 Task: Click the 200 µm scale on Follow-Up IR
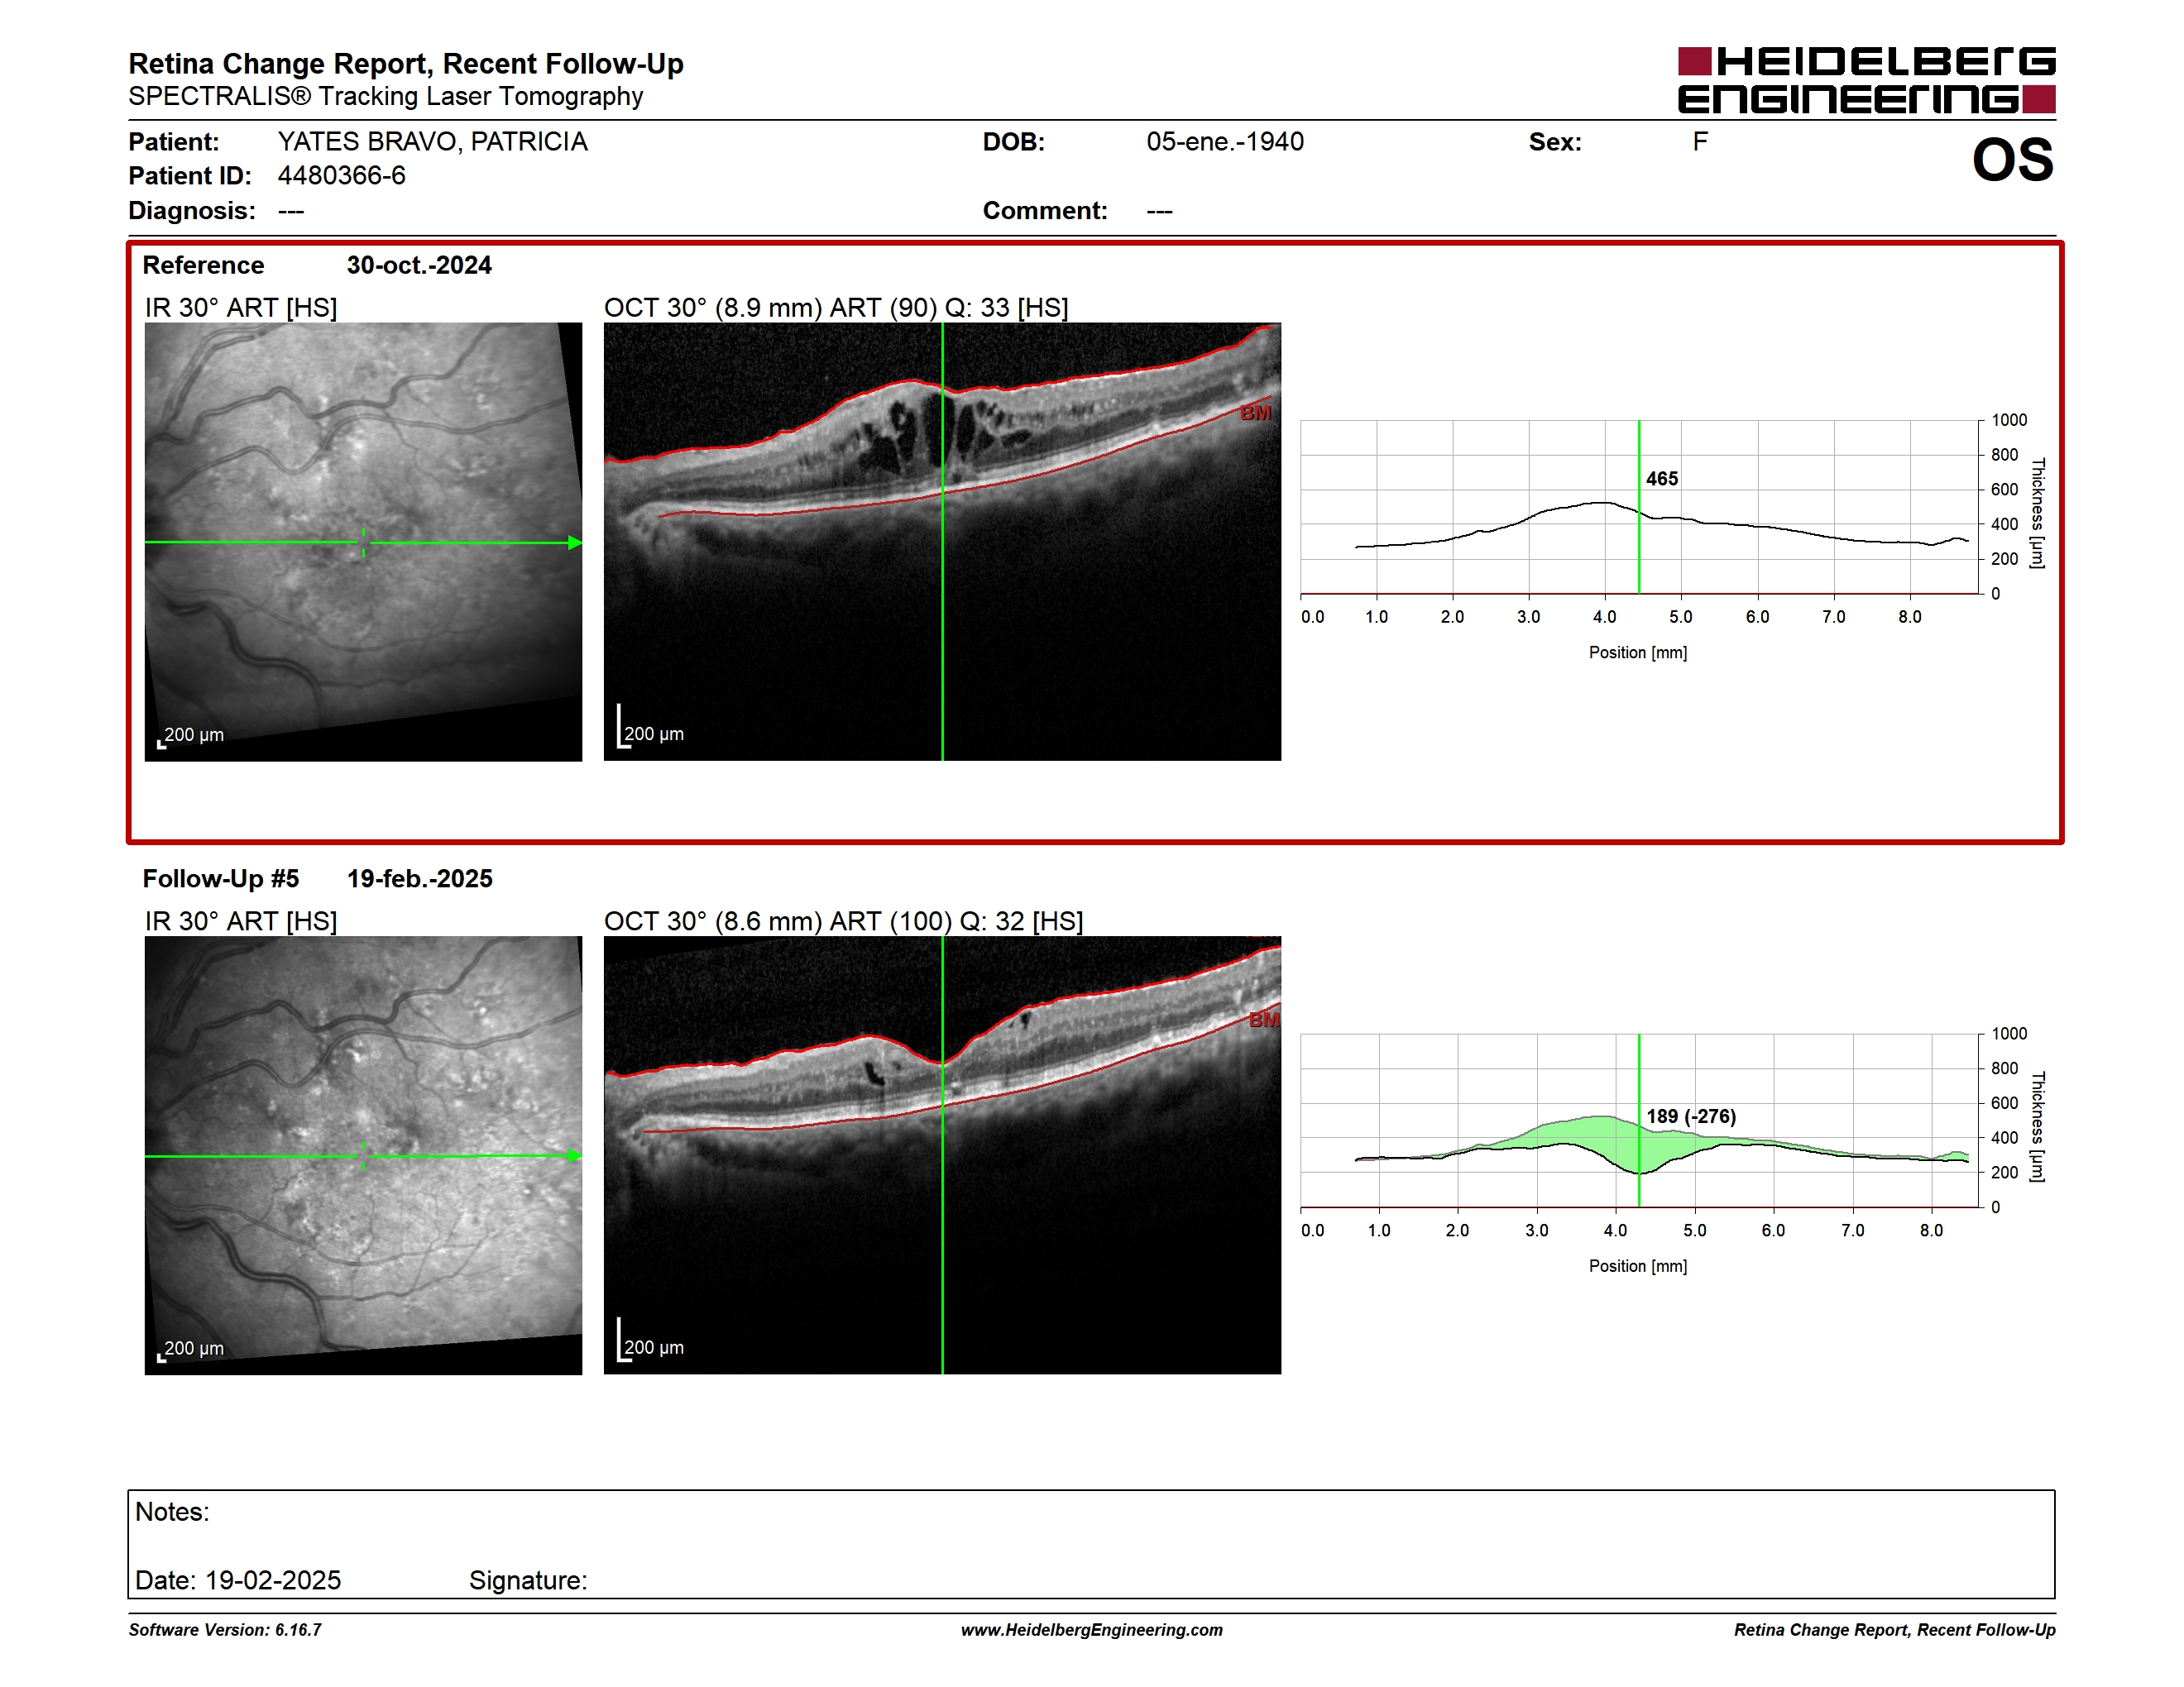click(191, 1350)
